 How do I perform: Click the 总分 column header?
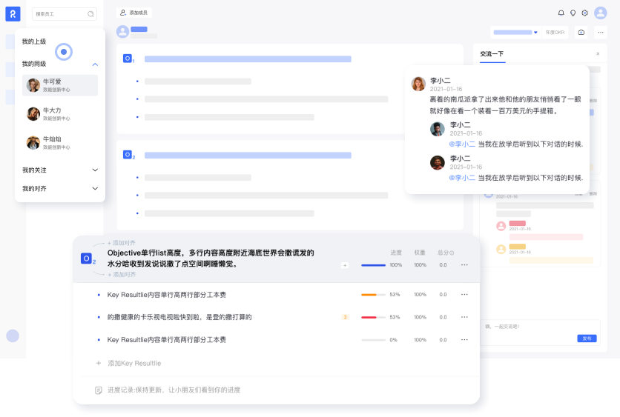coord(443,253)
